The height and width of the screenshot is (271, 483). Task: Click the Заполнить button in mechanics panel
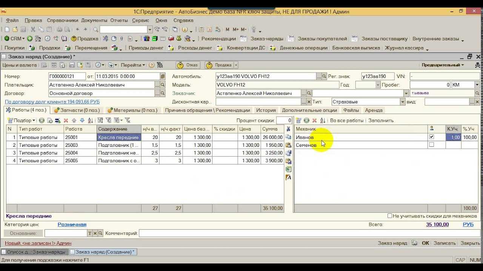381,120
